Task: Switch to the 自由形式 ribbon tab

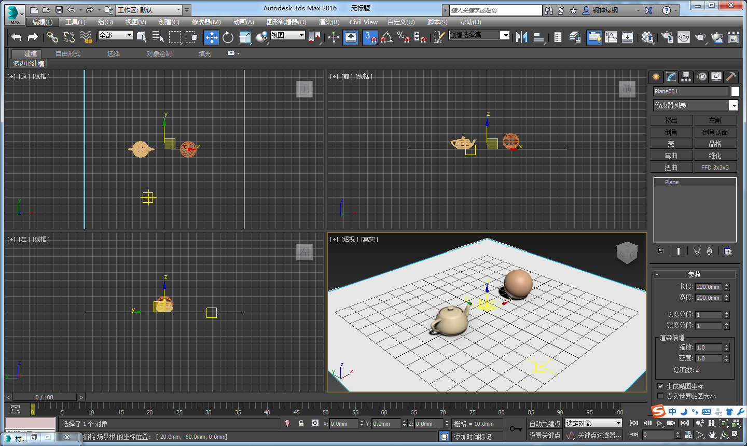Action: tap(68, 54)
